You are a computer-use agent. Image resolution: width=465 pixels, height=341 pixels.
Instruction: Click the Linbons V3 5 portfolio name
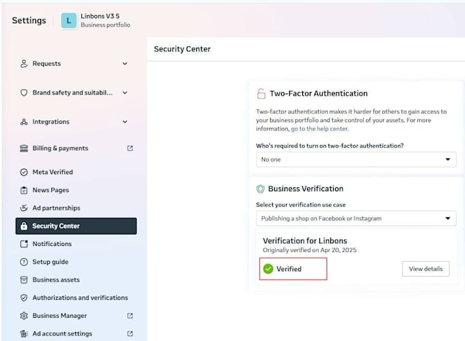(100, 16)
